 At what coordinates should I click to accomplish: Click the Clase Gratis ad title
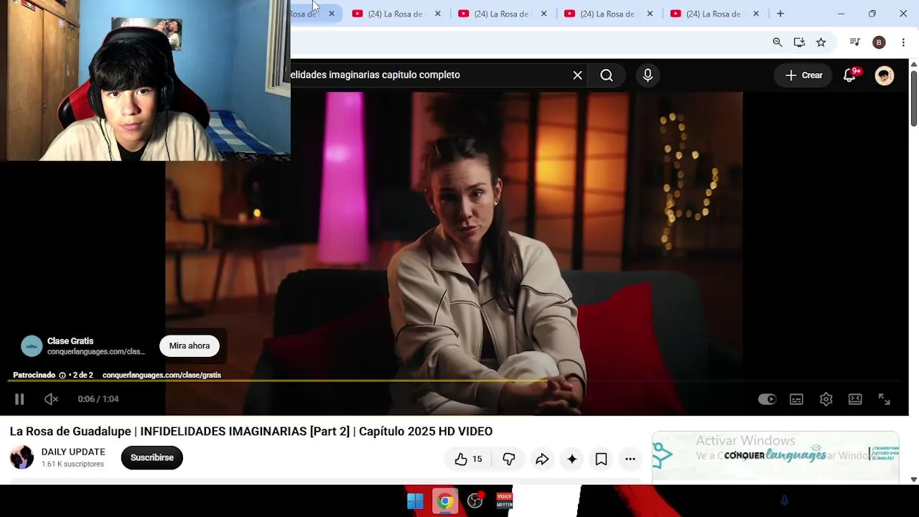(x=70, y=341)
